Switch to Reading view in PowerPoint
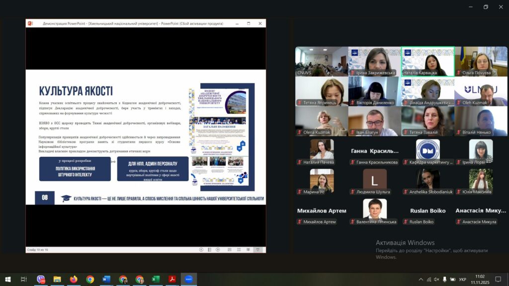Viewport: 509px width, 286px height. [x=249, y=249]
